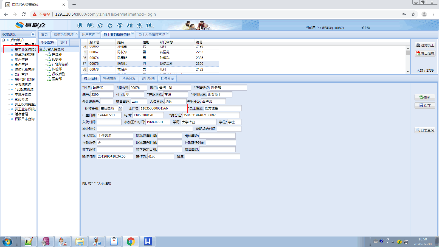Select 药学部 in organization tree
The image size is (439, 247).
pyautogui.click(x=57, y=59)
